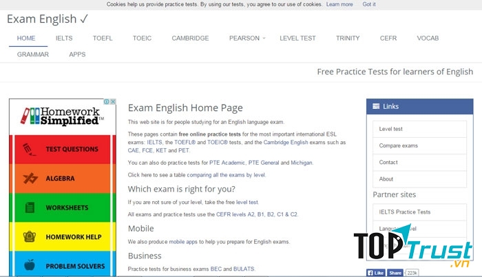Open 'Contact' in Links panel
The height and width of the screenshot is (277, 482).
click(x=419, y=162)
